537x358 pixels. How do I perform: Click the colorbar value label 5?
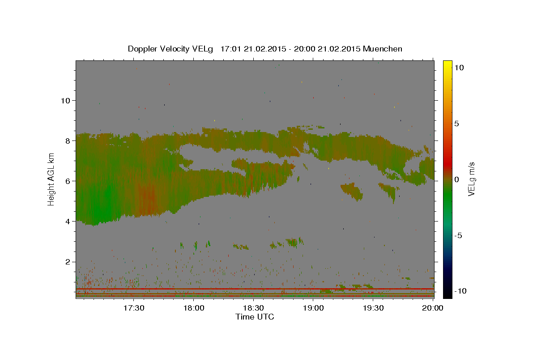[457, 124]
